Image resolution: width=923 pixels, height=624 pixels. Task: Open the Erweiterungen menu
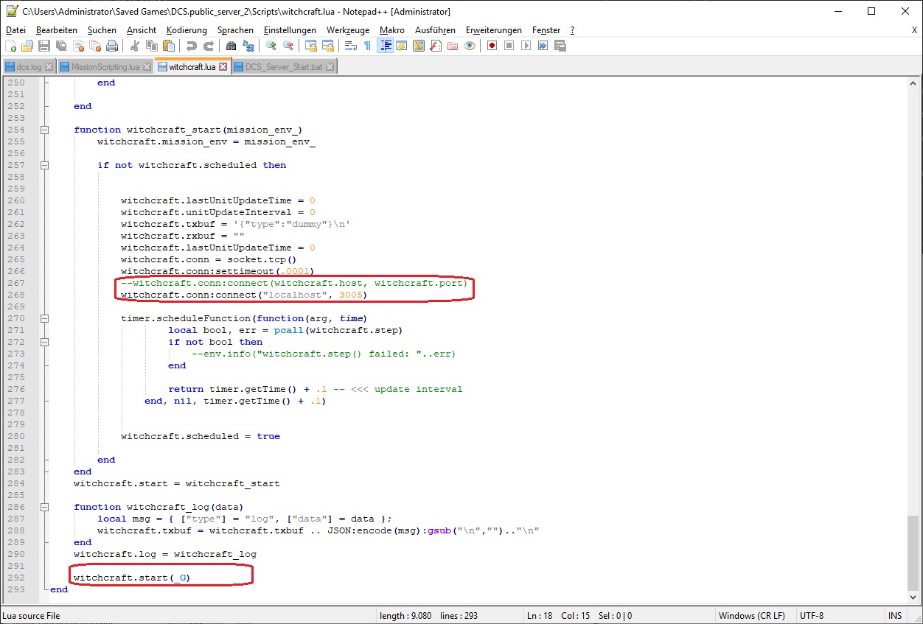(494, 30)
